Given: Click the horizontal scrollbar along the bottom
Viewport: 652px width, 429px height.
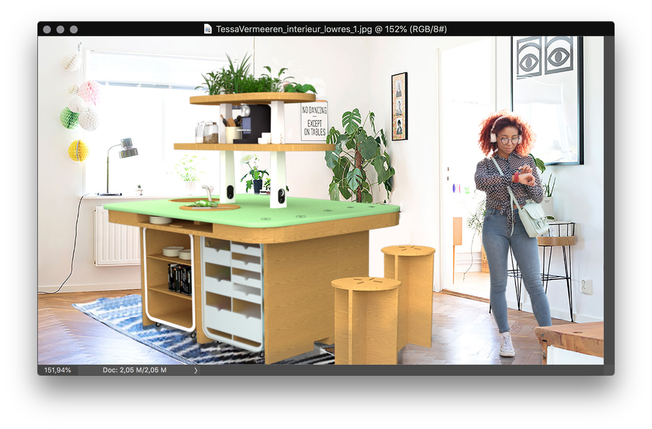Looking at the screenshot, I should click(x=402, y=370).
